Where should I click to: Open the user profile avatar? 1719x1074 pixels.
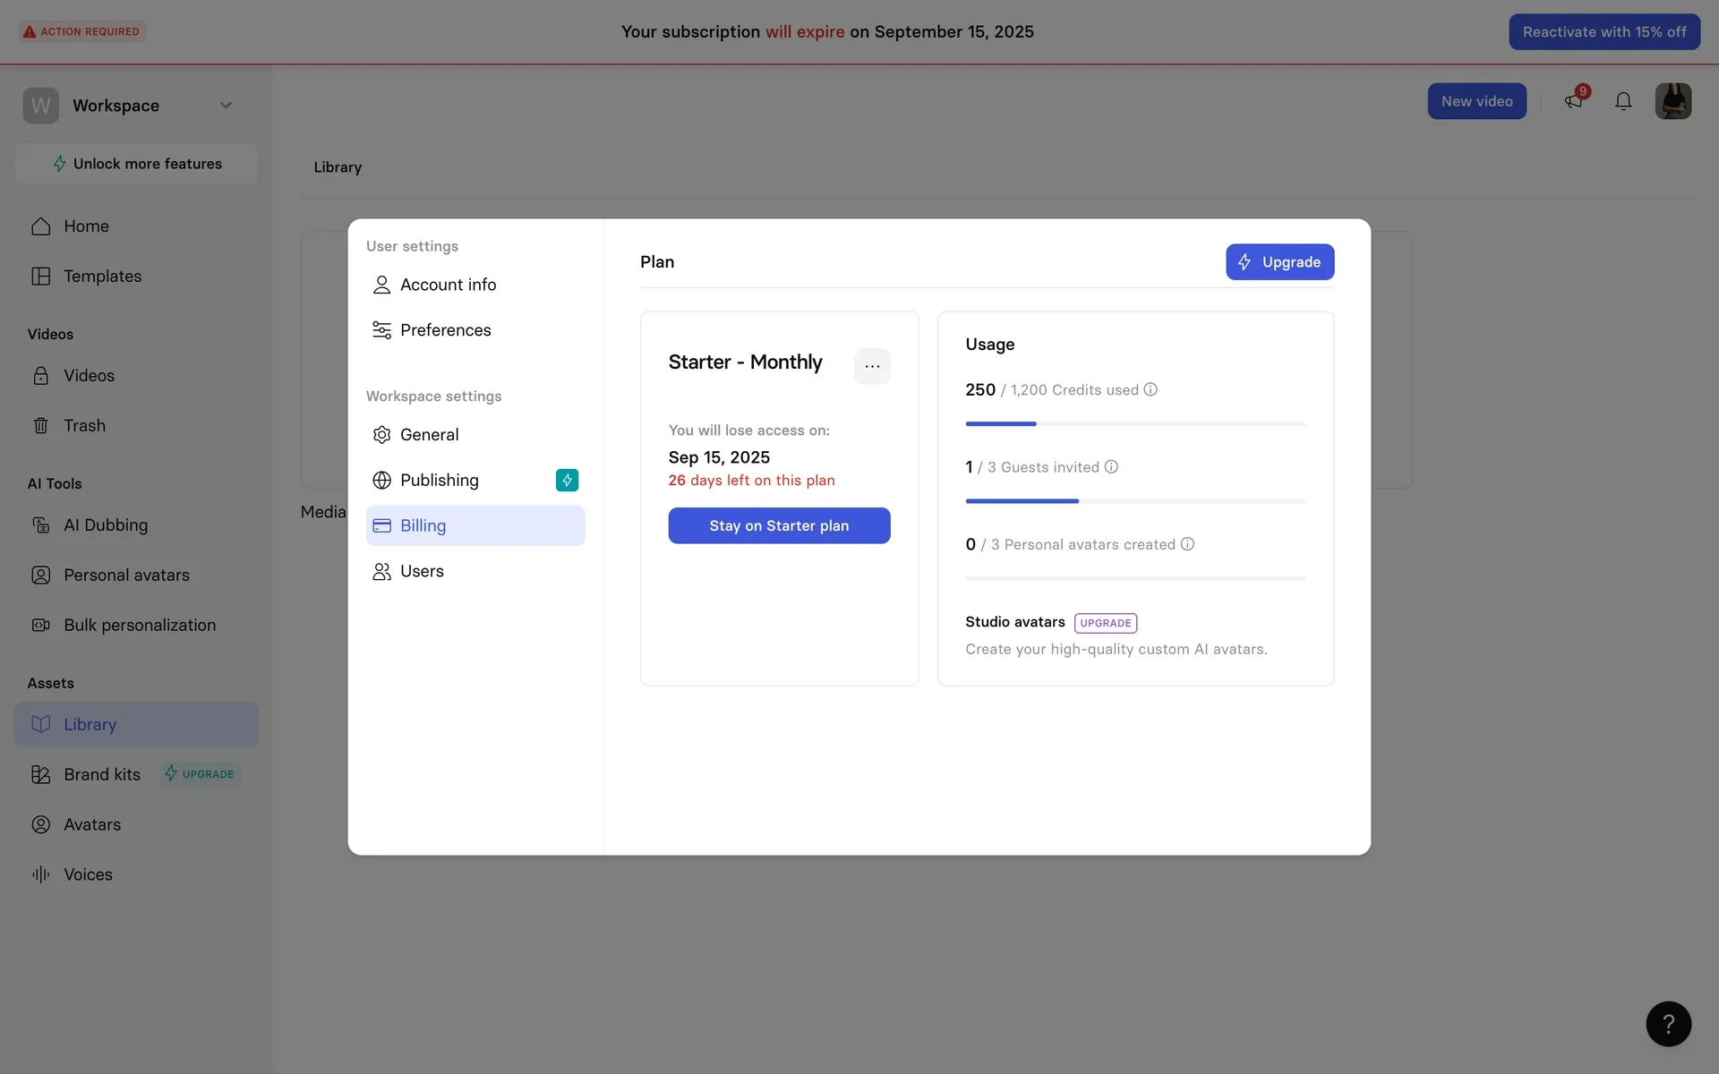coord(1672,101)
